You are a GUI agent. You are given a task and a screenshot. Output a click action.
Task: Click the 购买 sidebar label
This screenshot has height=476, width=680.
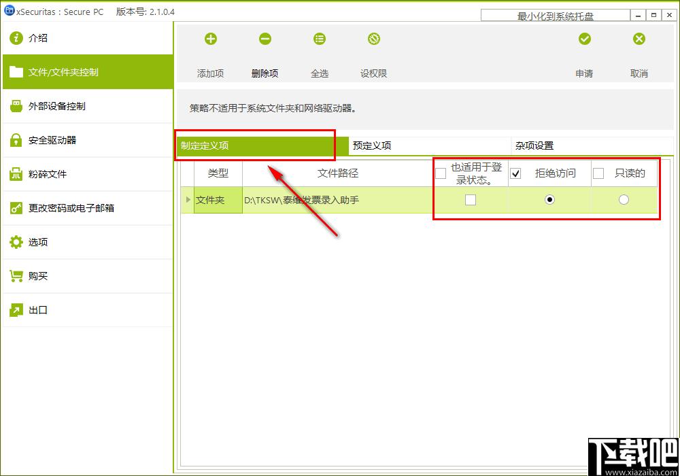point(38,276)
